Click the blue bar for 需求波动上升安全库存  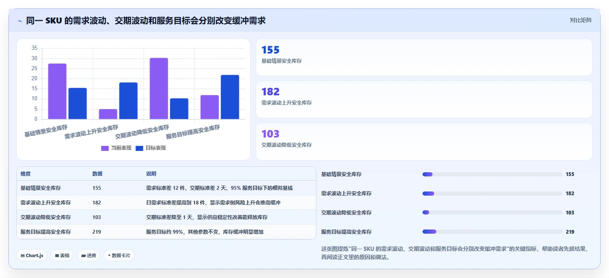point(128,101)
